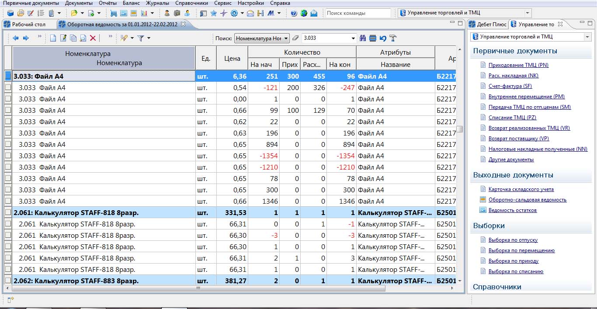
Task: Open Оборотно-сальдовая ведомость link
Action: coord(528,200)
